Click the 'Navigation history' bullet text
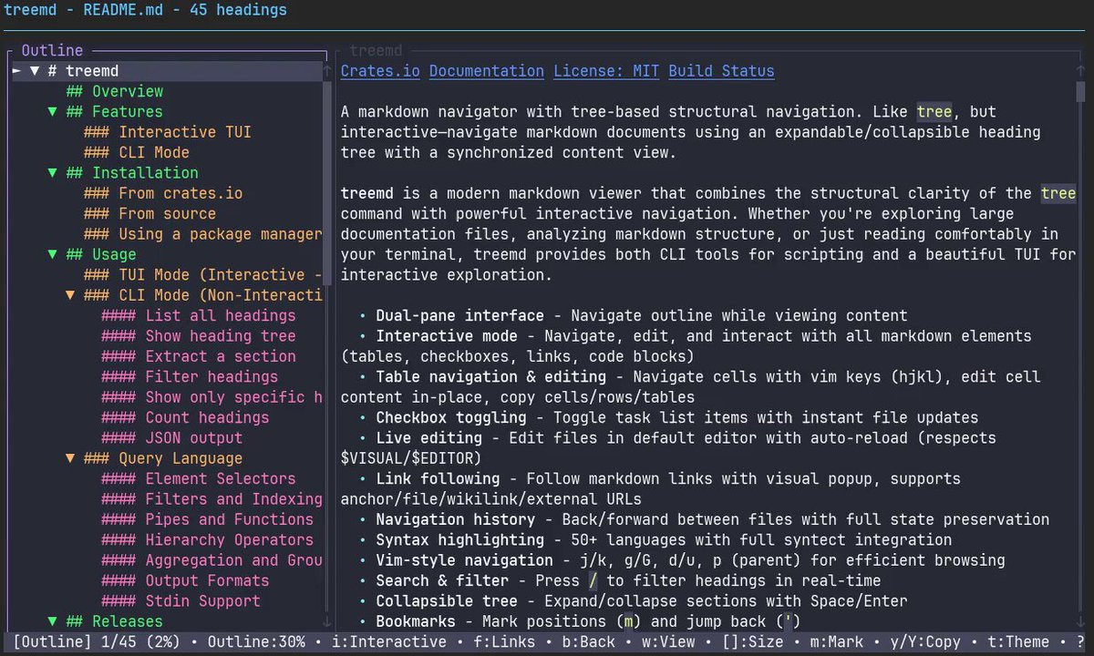Viewport: 1094px width, 656px height. pyautogui.click(x=456, y=519)
